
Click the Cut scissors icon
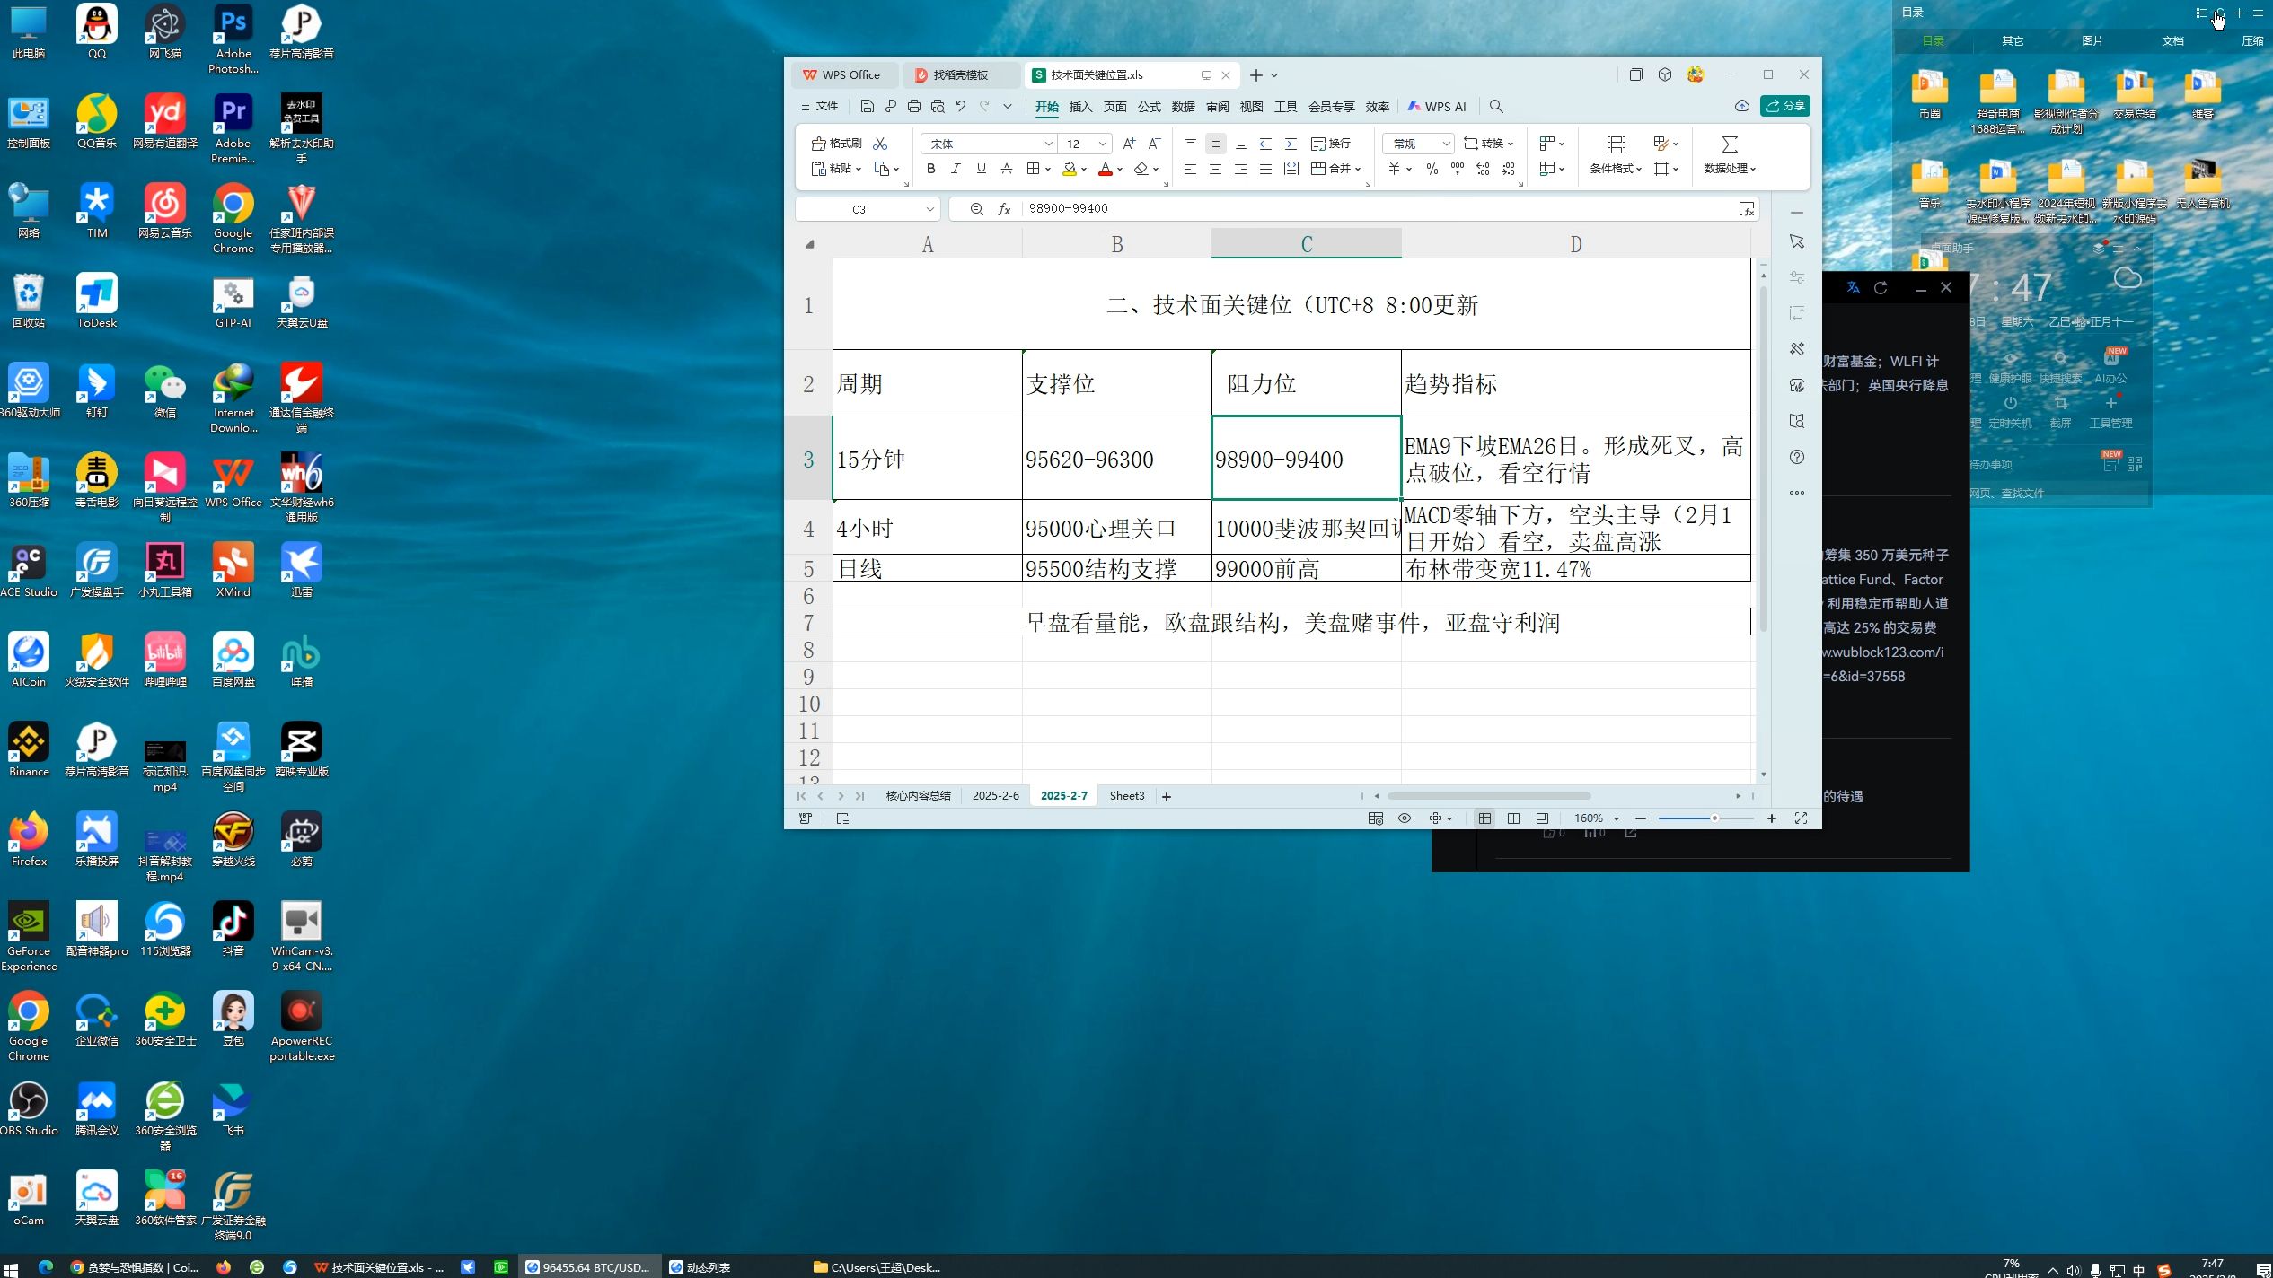pyautogui.click(x=880, y=144)
